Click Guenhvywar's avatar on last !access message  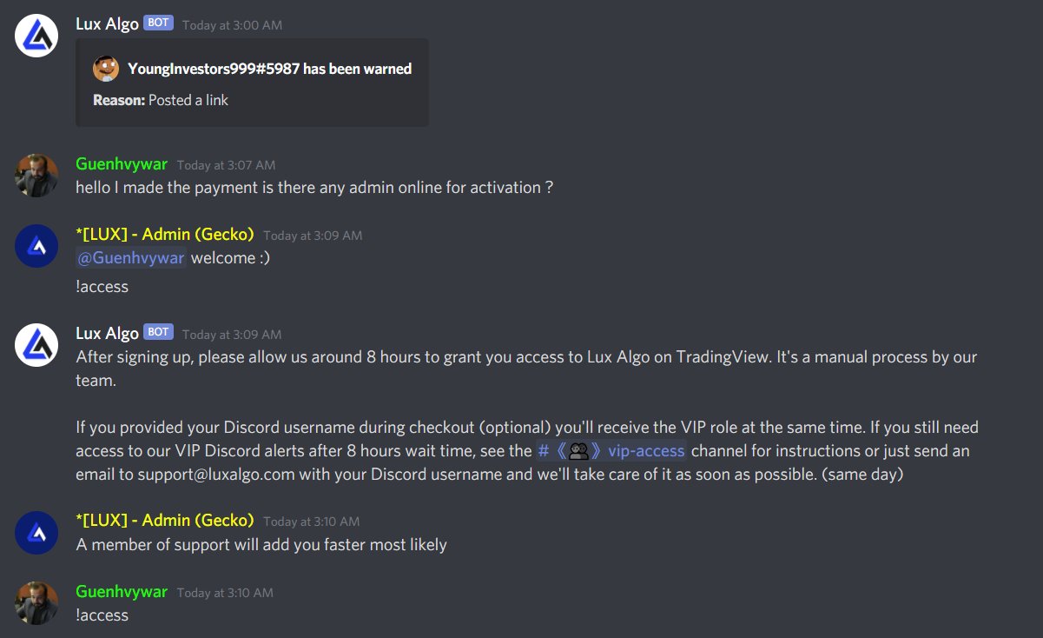tap(36, 603)
